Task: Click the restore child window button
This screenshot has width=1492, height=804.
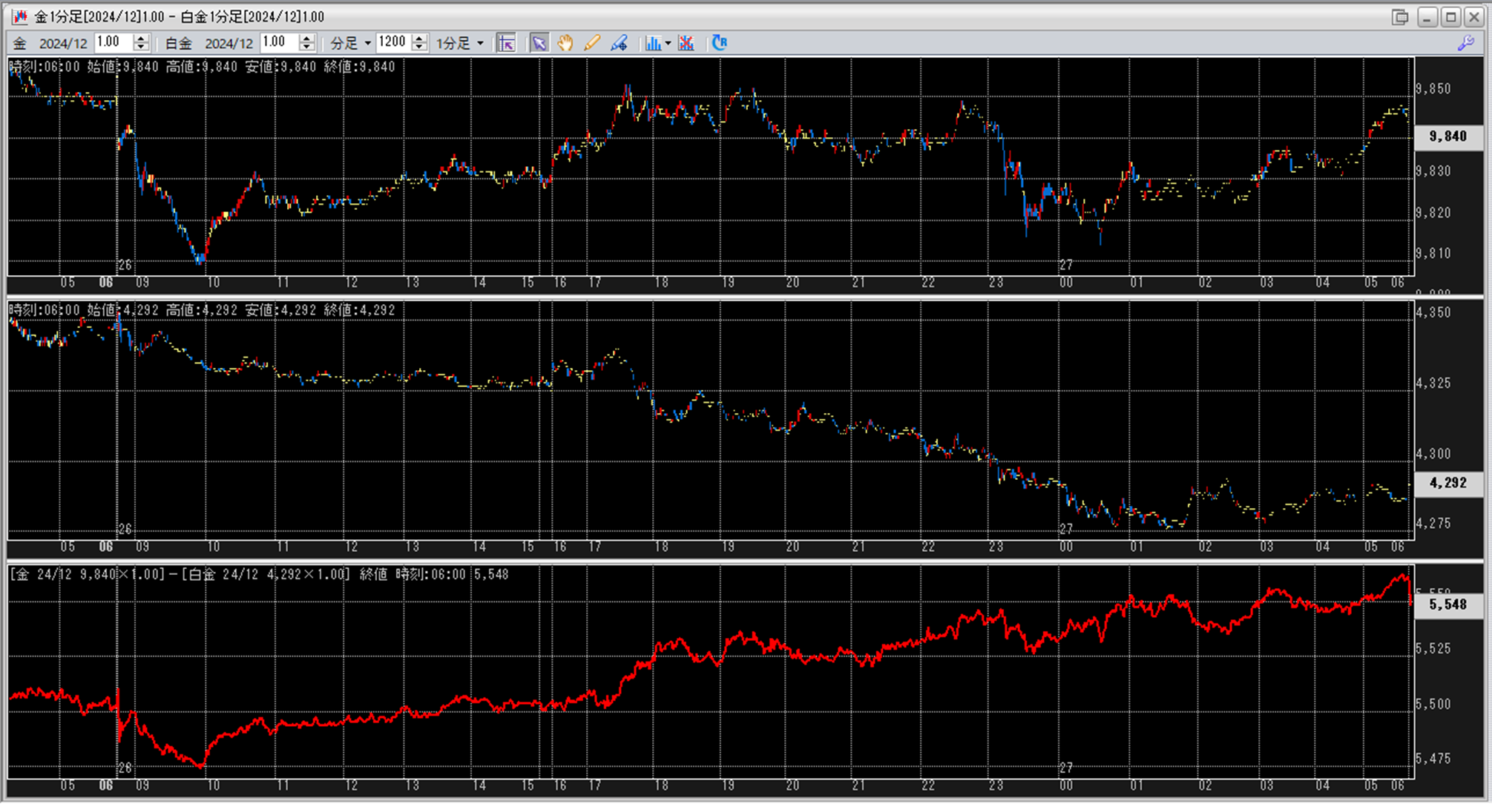Action: pos(1400,16)
